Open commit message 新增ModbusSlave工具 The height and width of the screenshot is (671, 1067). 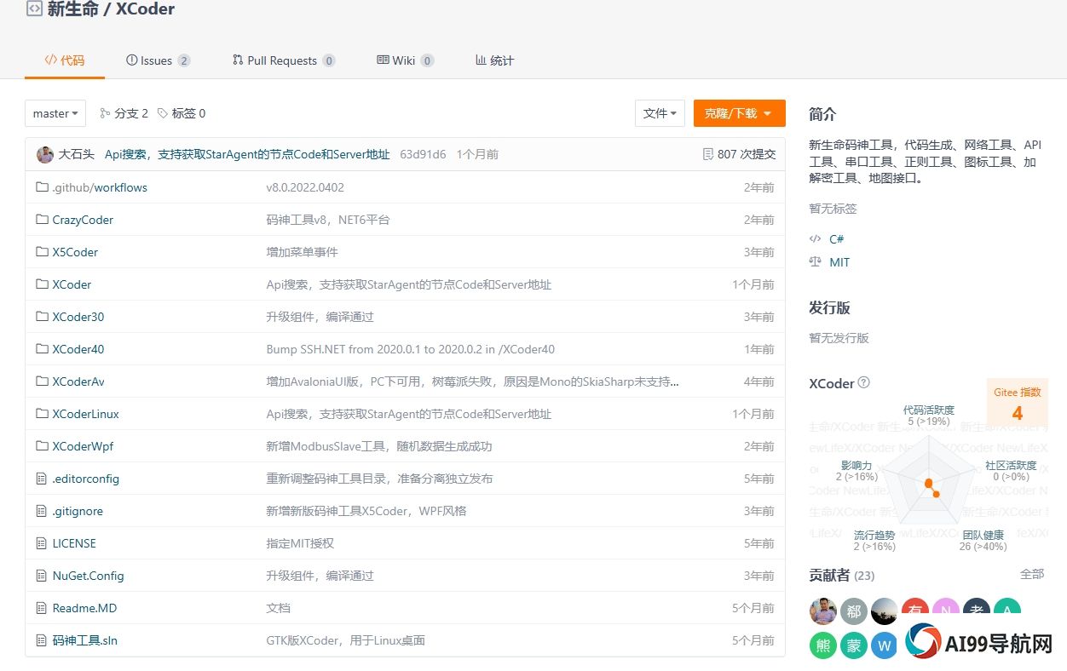tap(379, 446)
